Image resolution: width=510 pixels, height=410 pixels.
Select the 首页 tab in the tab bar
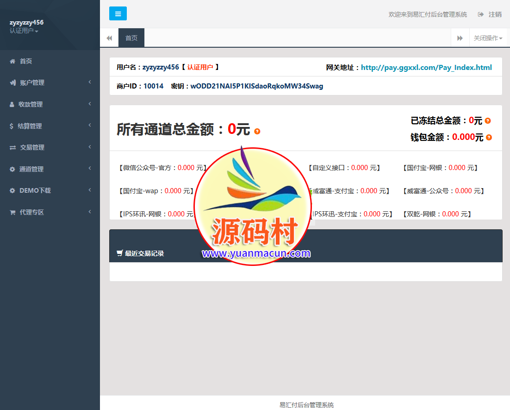(131, 38)
